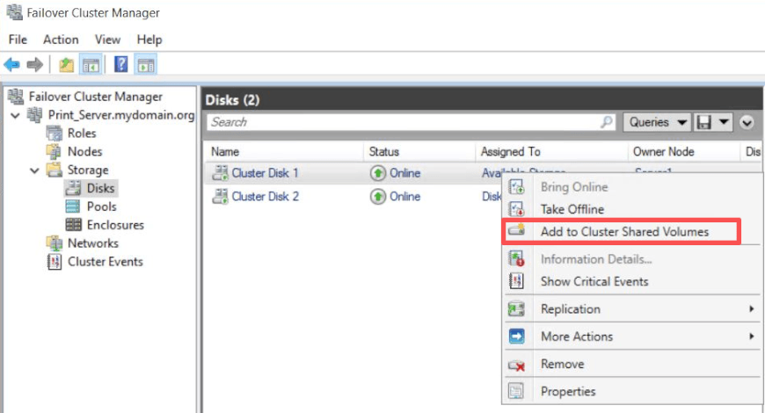
Task: Open Properties from the context menu
Action: click(x=568, y=392)
